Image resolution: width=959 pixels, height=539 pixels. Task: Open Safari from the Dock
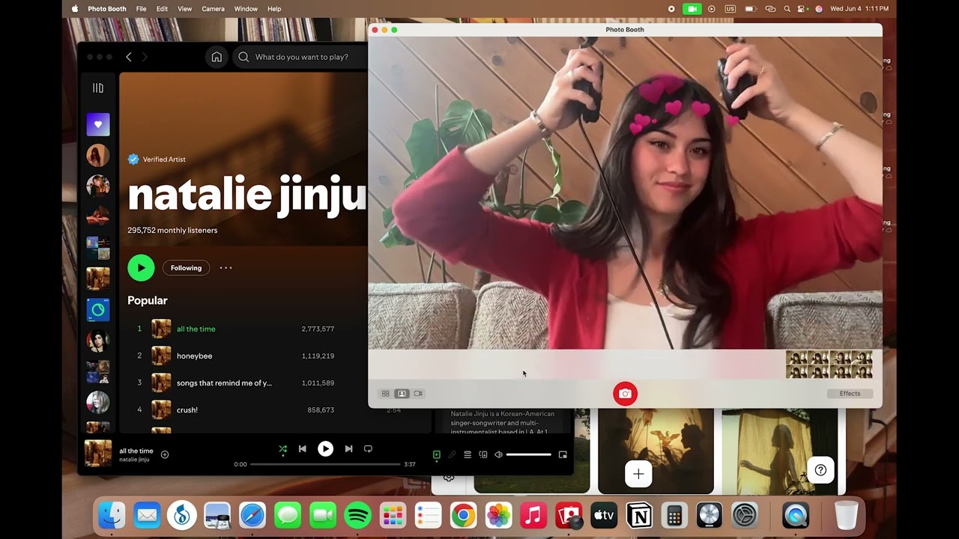[x=252, y=516]
